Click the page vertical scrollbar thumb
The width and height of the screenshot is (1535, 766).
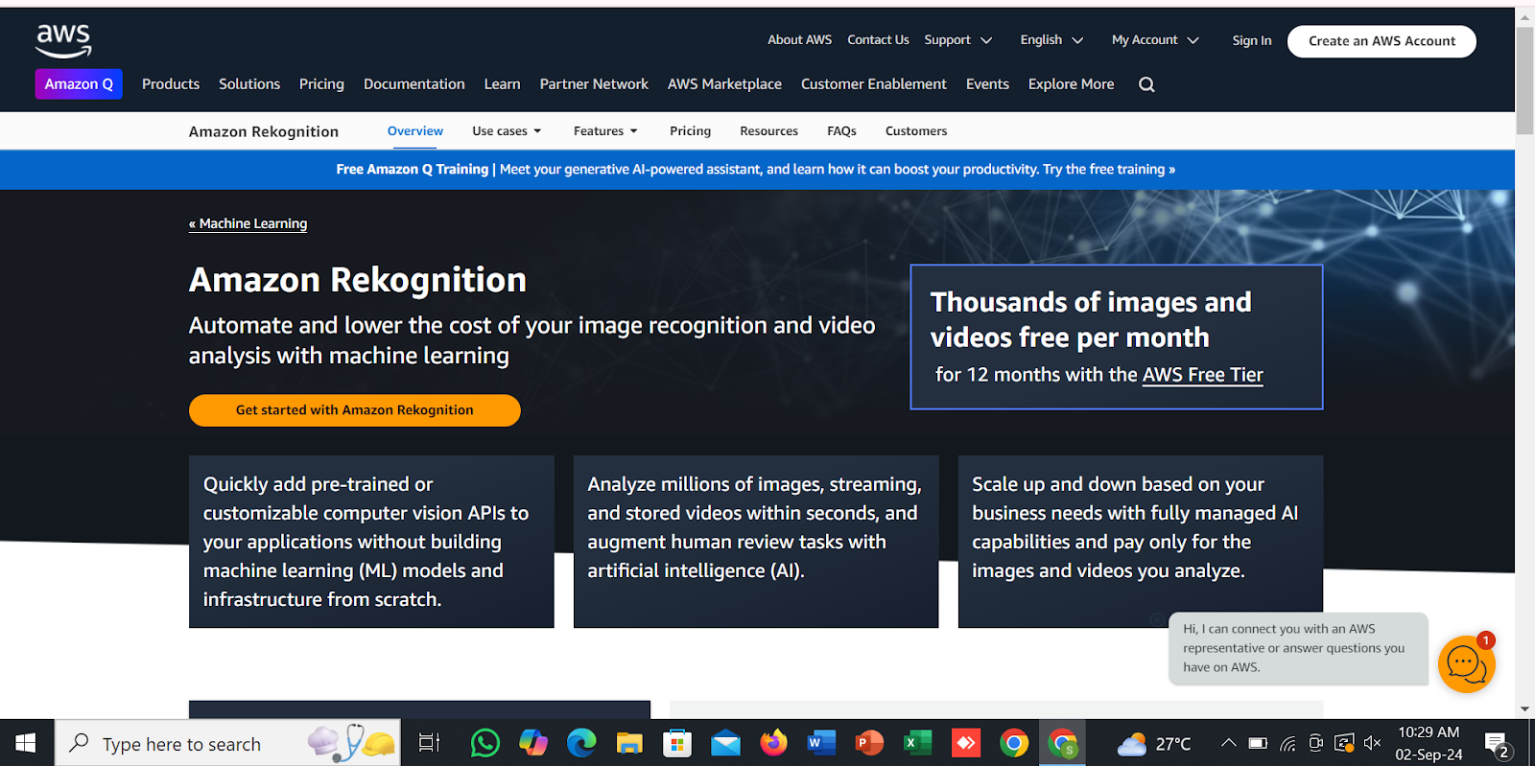[x=1524, y=81]
